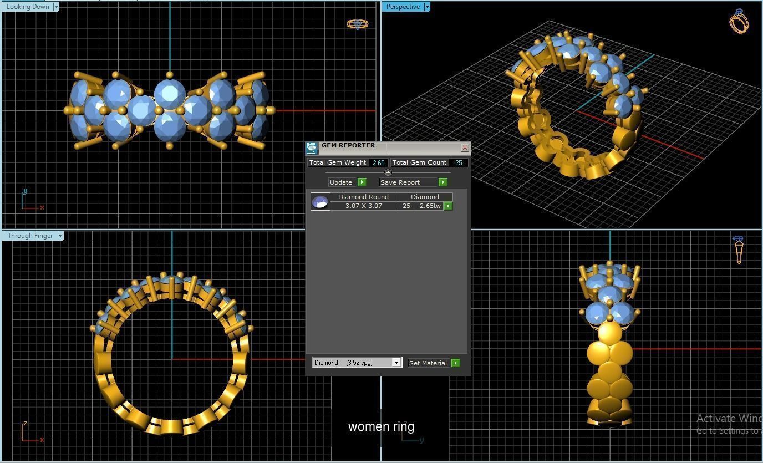The height and width of the screenshot is (463, 763).
Task: Click the 'Diamond Round' header cell
Action: click(x=363, y=197)
